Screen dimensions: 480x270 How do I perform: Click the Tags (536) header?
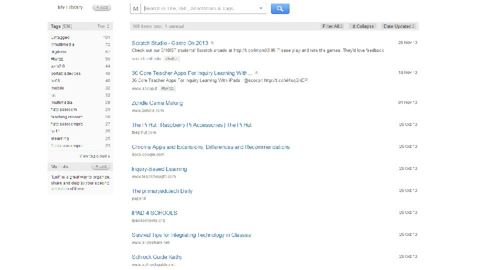tap(61, 26)
